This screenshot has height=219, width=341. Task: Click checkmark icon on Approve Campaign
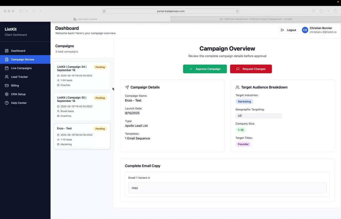point(191,69)
